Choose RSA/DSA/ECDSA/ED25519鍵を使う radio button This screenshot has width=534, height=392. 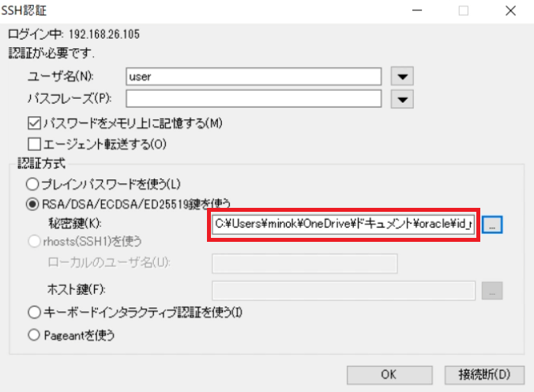[32, 204]
